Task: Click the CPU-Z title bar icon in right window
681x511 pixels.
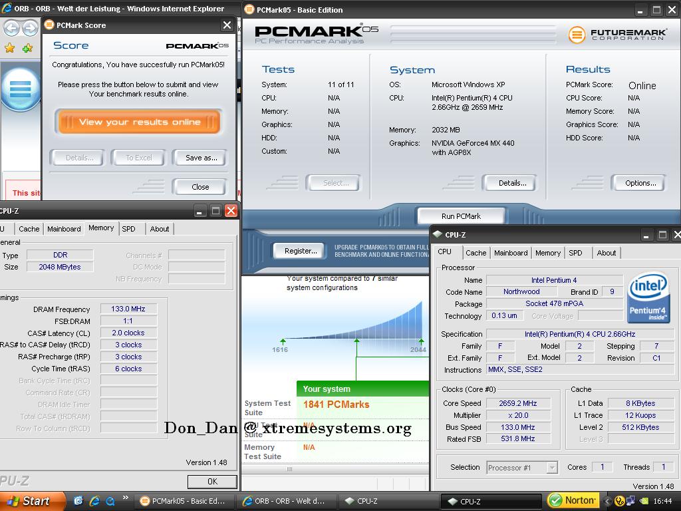Action: click(x=438, y=235)
